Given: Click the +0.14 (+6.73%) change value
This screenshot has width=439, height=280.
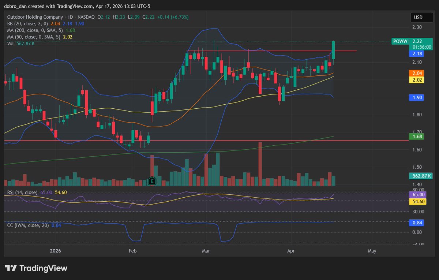Looking at the screenshot, I should [173, 17].
